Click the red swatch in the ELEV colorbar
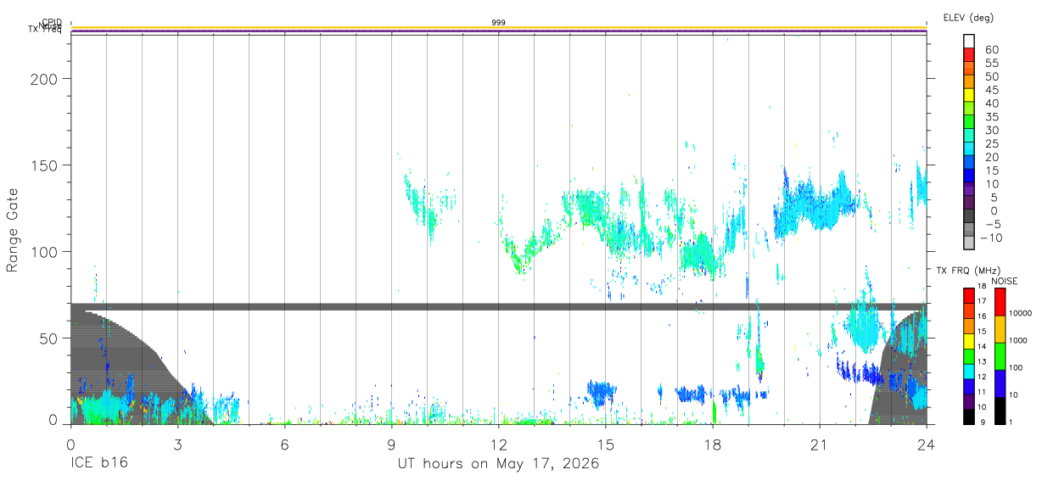Screen dimensions: 1042x481 (x=969, y=55)
